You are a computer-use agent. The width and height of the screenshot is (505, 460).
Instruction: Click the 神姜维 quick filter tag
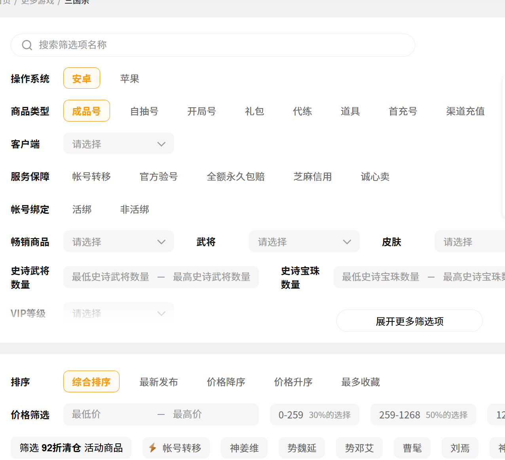244,448
